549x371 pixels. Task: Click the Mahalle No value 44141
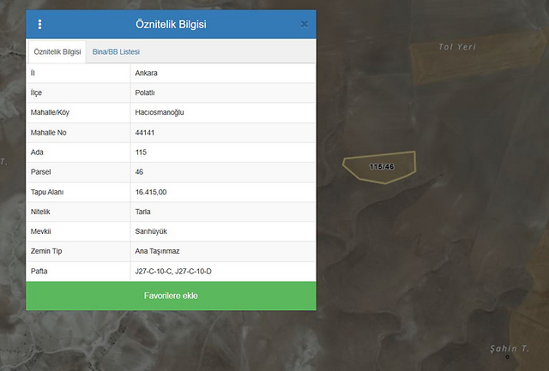point(146,132)
